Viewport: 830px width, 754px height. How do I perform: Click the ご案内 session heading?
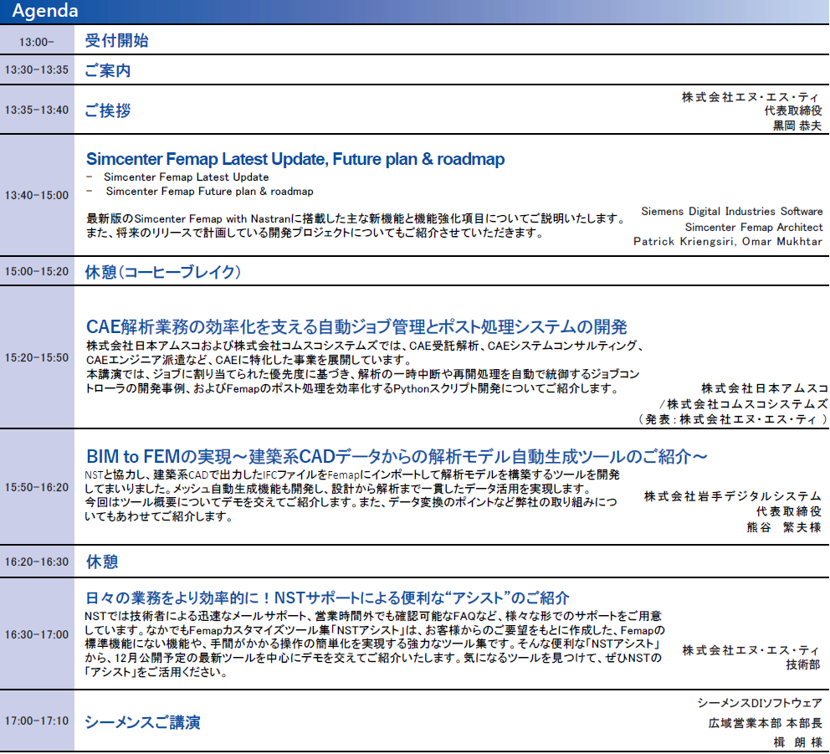[108, 70]
